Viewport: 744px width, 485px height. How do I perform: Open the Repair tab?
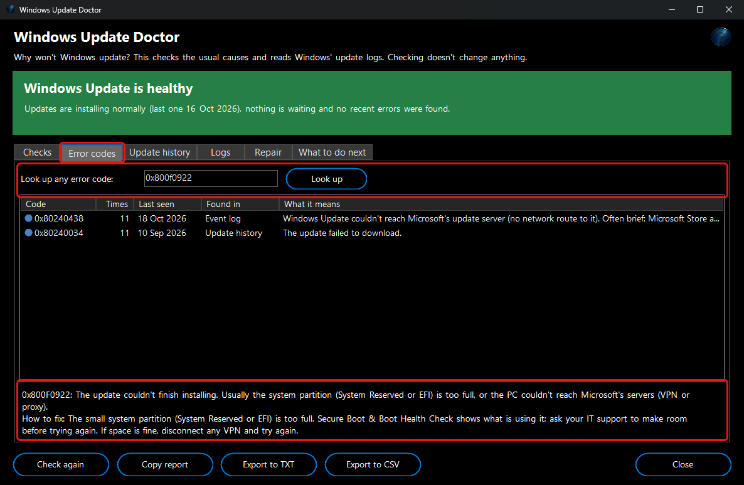(x=268, y=152)
